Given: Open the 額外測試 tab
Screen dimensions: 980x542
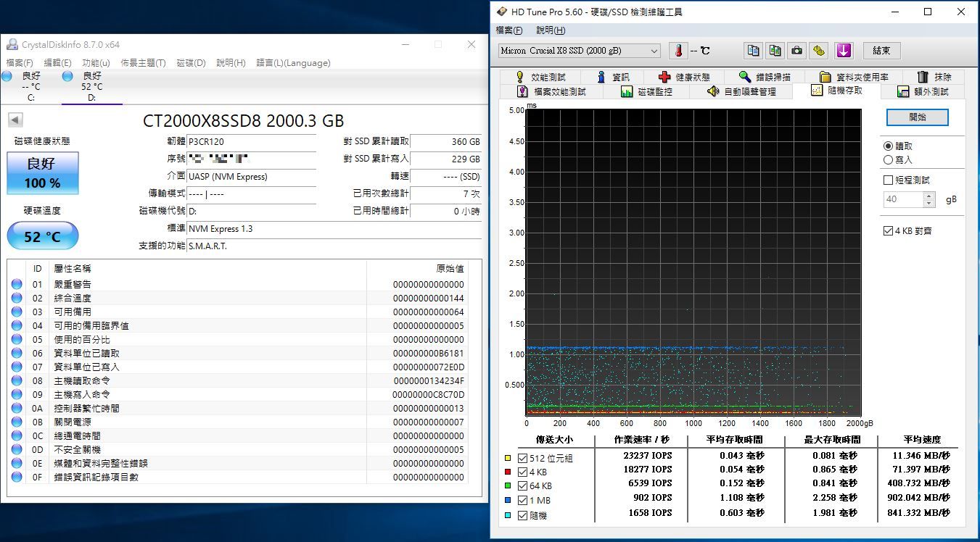Looking at the screenshot, I should click(x=923, y=91).
